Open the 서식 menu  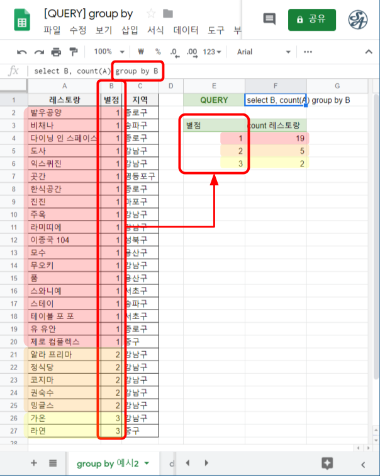click(x=155, y=30)
